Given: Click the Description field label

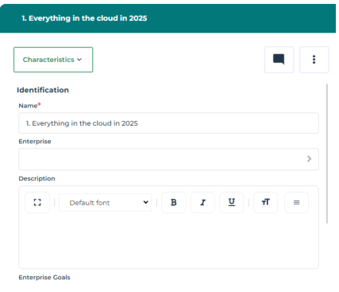Looking at the screenshot, I should 37,178.
